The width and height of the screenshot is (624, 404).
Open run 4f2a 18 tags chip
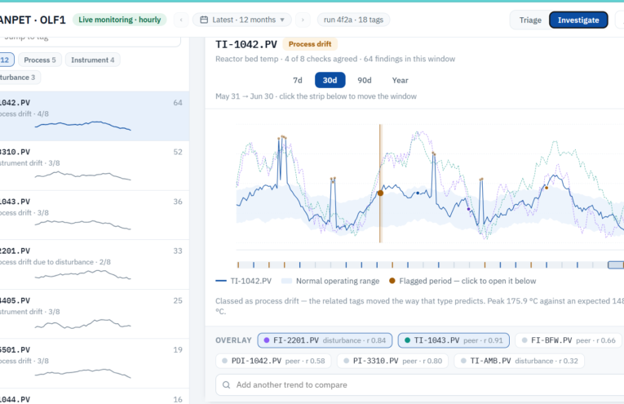pos(353,20)
